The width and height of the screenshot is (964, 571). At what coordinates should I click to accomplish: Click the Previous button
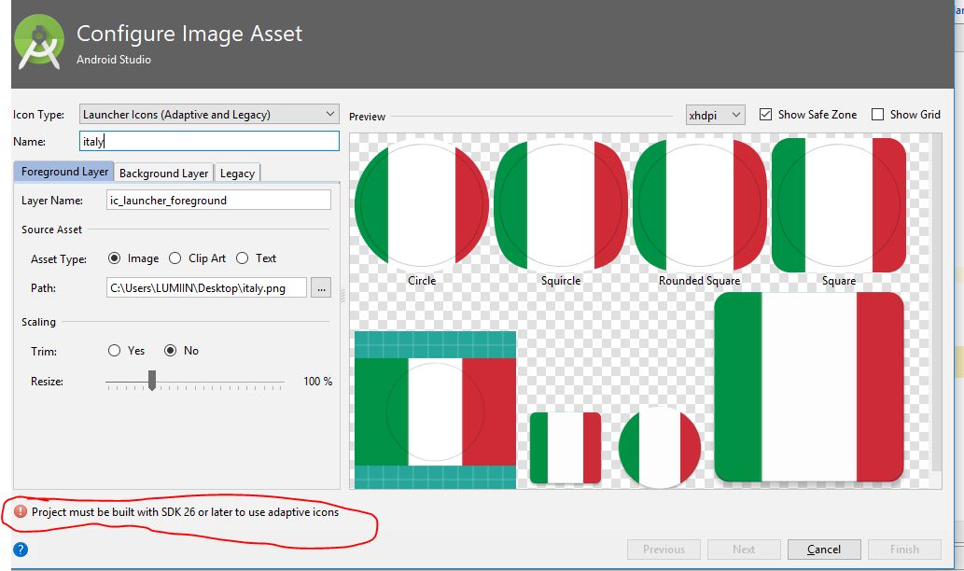664,550
